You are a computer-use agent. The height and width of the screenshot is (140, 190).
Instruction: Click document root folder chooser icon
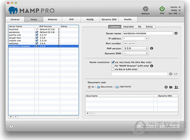coord(171,87)
